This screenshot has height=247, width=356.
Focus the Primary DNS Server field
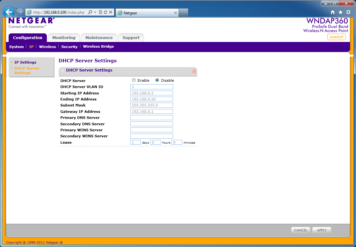pos(152,118)
